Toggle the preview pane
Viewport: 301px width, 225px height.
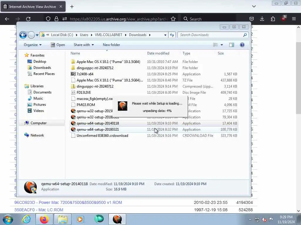[232, 45]
